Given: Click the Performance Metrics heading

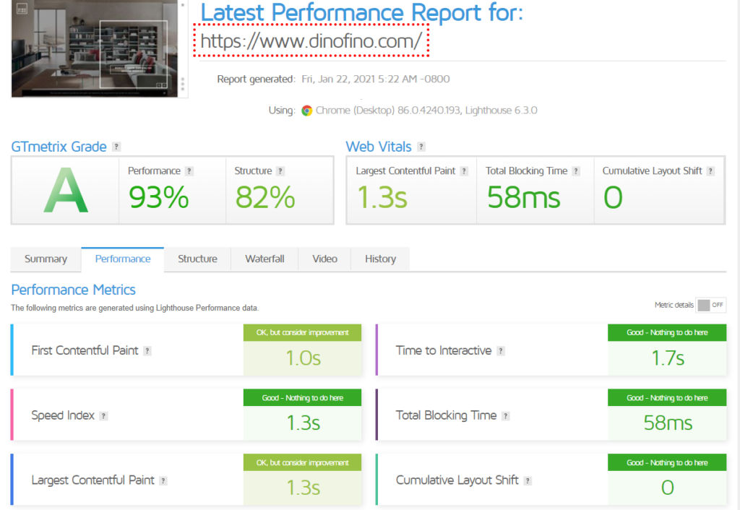Looking at the screenshot, I should (x=73, y=290).
